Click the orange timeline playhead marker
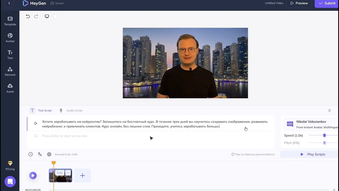339x191 pixels. 53,163
